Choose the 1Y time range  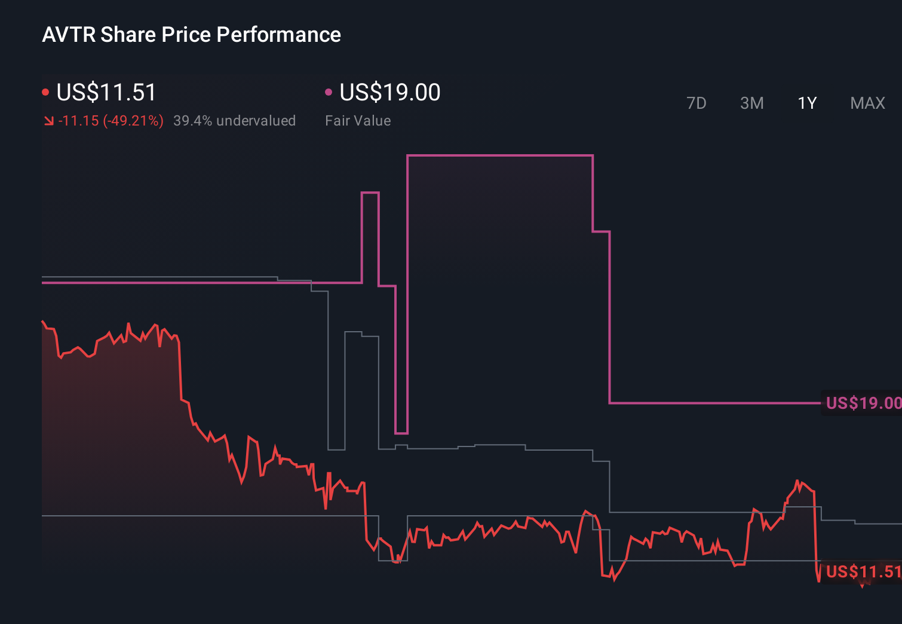click(807, 103)
